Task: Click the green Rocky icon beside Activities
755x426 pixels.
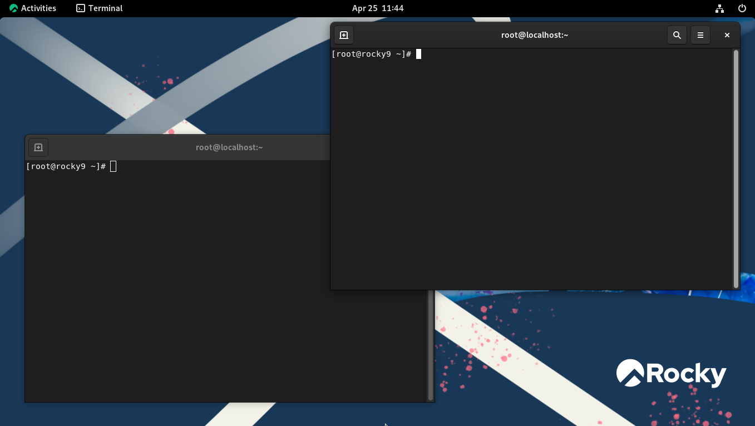Action: pos(13,8)
